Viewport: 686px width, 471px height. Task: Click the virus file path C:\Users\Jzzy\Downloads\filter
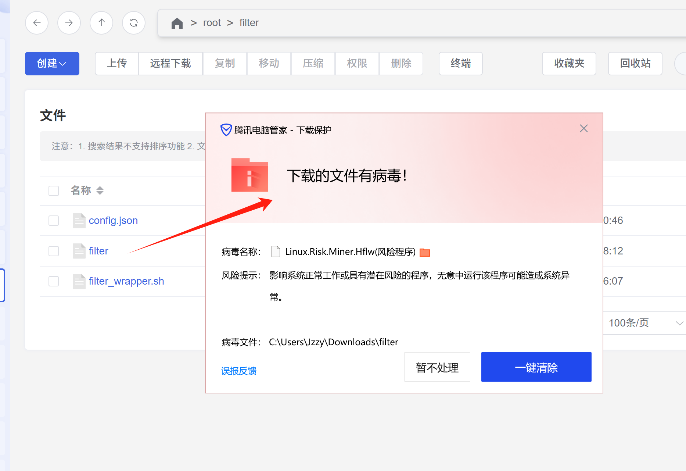pyautogui.click(x=334, y=342)
